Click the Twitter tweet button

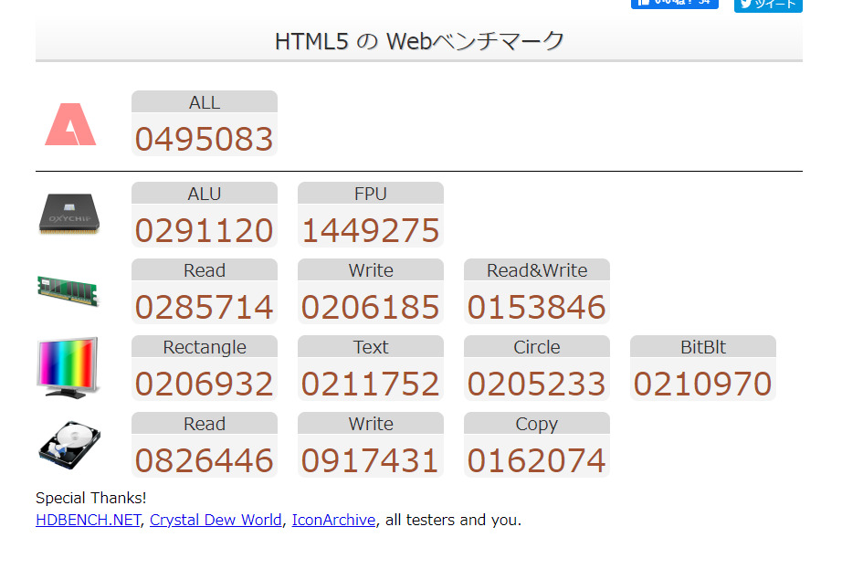(x=768, y=5)
